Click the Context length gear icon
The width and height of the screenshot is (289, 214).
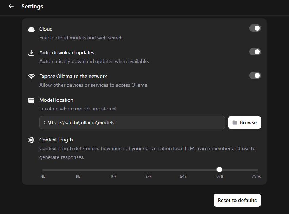coord(31,140)
